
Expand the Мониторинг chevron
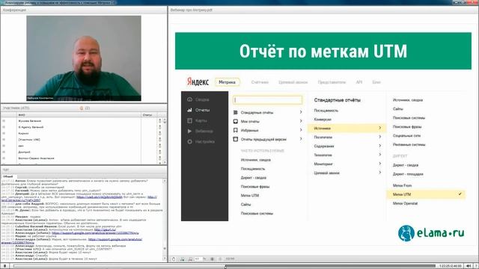[x=379, y=164]
